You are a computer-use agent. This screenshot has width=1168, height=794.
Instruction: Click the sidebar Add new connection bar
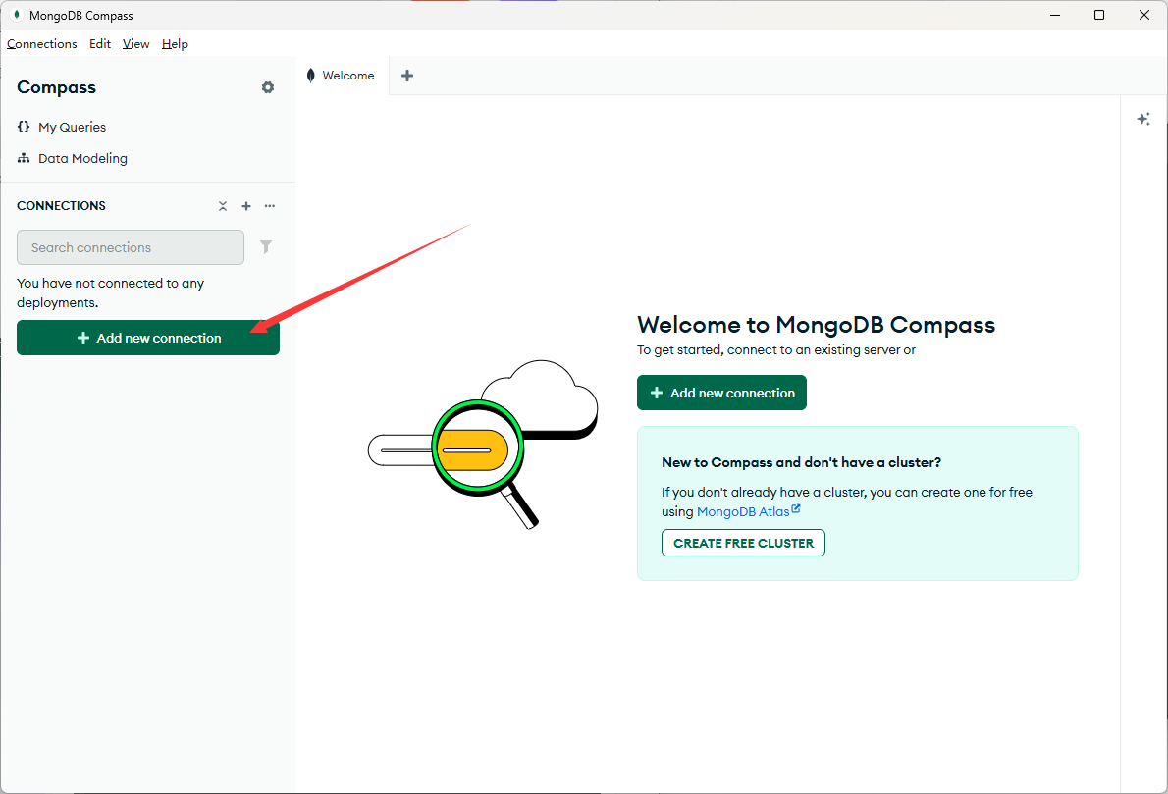tap(147, 338)
